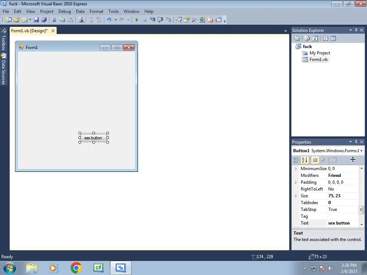Open Solution Explorer window position dropdown
The image size is (367, 275).
point(351,30)
